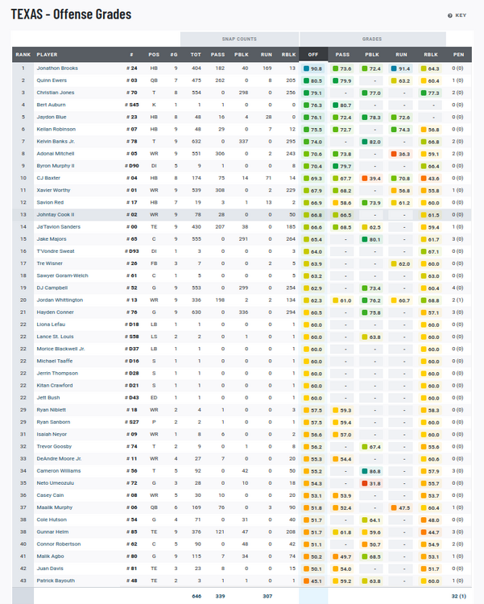Sort by TOT snap counts column

point(196,54)
